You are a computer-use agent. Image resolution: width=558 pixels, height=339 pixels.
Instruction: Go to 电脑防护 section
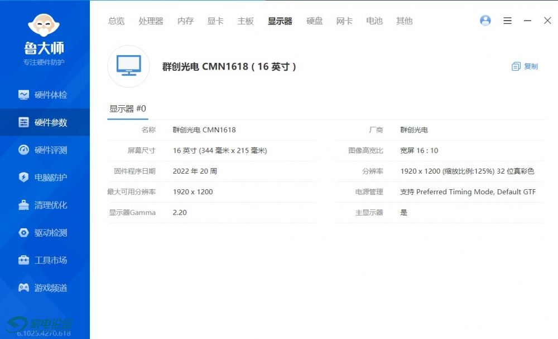pos(45,178)
